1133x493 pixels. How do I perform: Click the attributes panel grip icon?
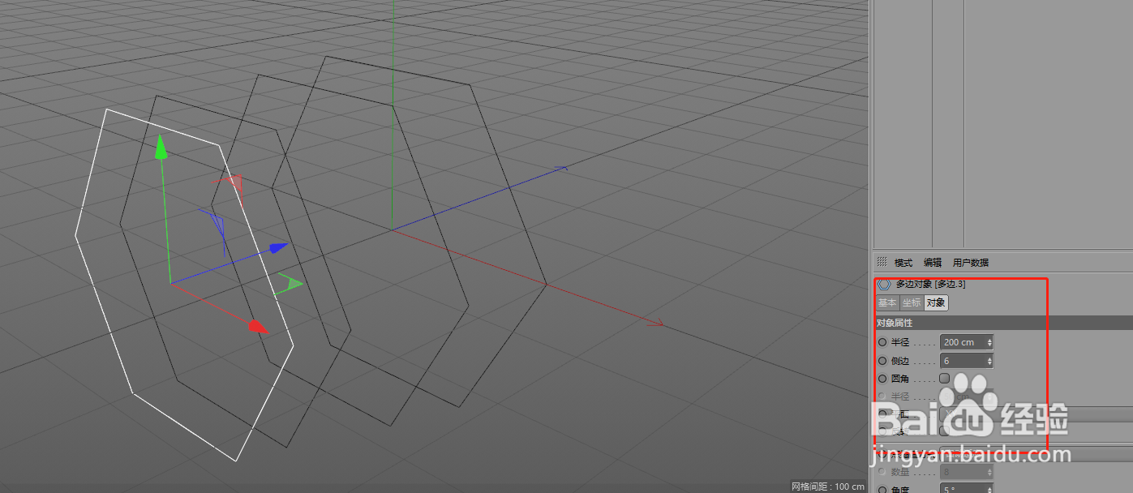[882, 262]
